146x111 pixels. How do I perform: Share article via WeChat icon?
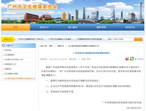(132, 59)
